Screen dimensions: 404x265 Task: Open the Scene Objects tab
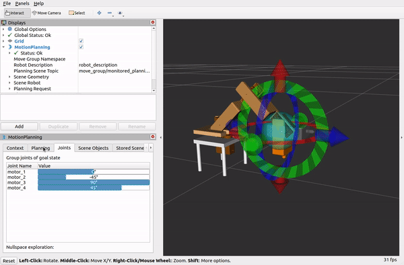[94, 148]
